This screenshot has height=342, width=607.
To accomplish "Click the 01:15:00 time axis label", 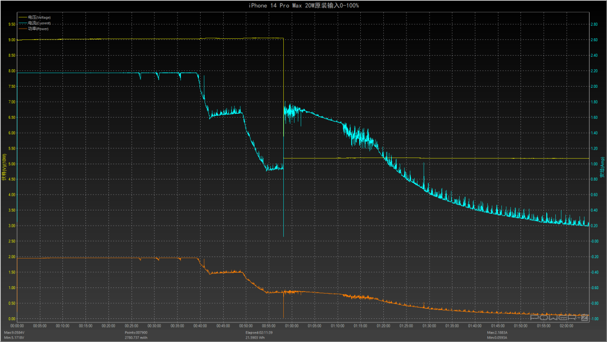I will 360,326.
